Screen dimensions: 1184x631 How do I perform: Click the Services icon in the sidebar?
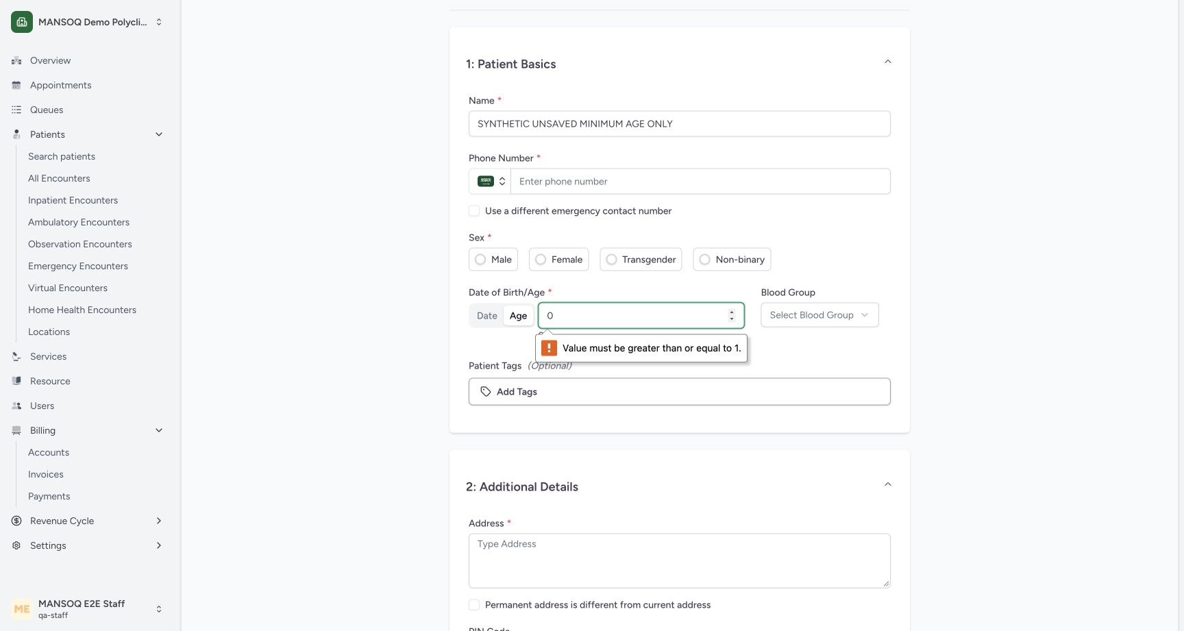(x=16, y=356)
